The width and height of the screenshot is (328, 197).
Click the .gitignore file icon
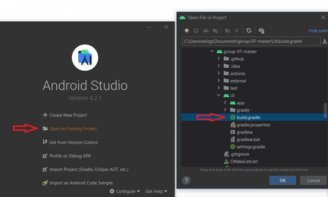[x=226, y=154]
